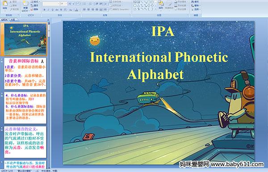
Task: Click the Grow Font icon
Action: [70, 4]
